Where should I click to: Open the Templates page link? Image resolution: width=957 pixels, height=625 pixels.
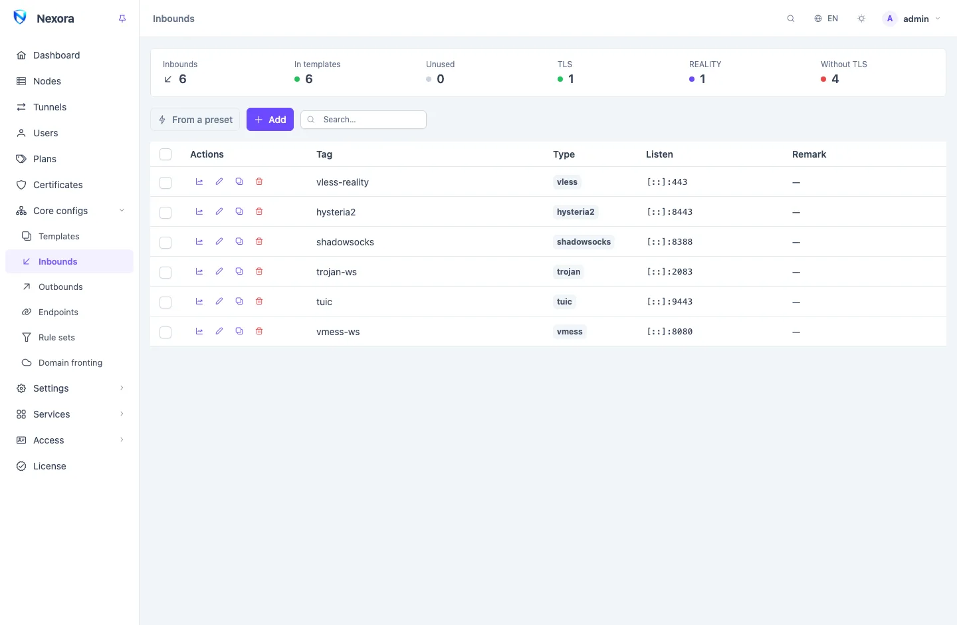tap(69, 236)
